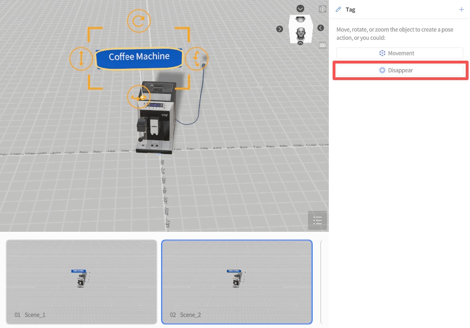Click the down chevron above the view cube
Viewport: 470px width, 328px height.
pyautogui.click(x=300, y=9)
